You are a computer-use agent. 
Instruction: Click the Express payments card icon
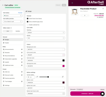pos(4,78)
